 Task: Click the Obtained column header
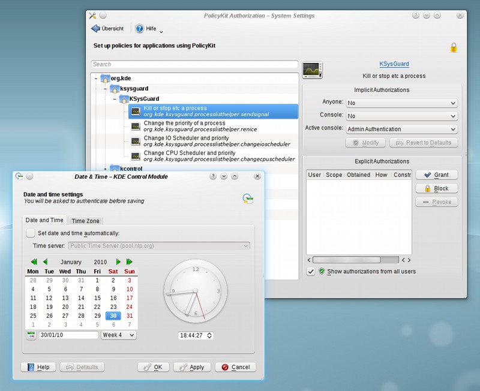click(x=358, y=175)
